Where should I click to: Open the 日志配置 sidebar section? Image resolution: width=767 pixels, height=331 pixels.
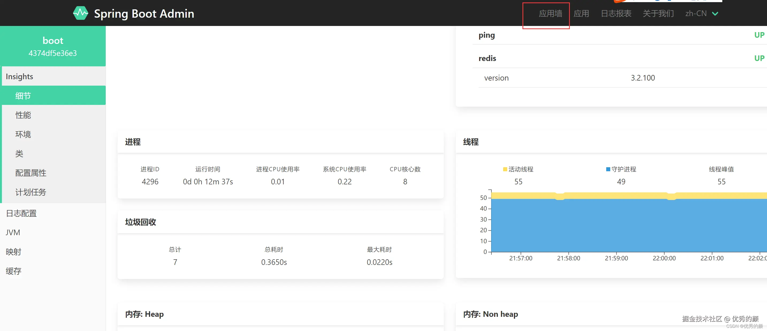pos(21,213)
